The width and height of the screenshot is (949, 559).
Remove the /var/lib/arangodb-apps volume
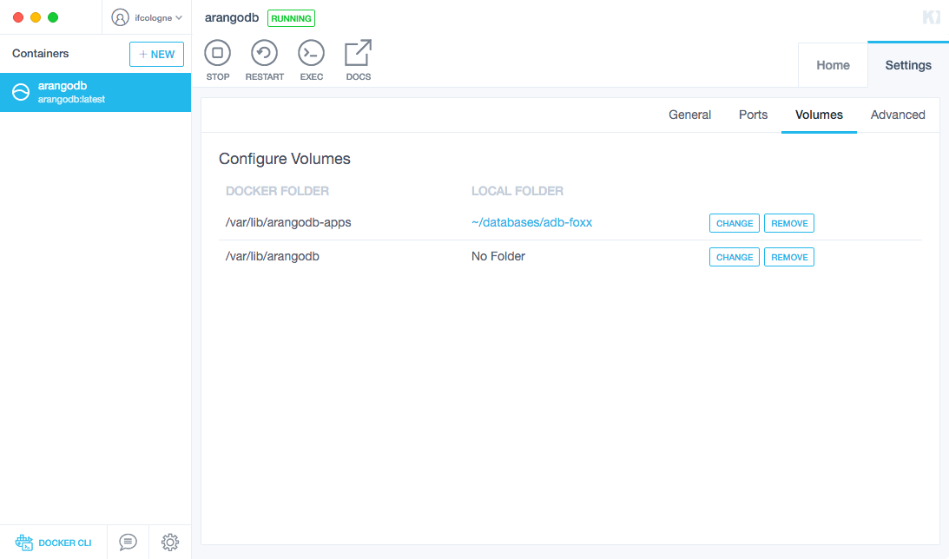788,223
